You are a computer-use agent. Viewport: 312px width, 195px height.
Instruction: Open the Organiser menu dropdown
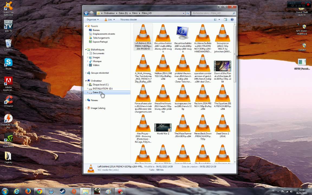tap(93, 19)
